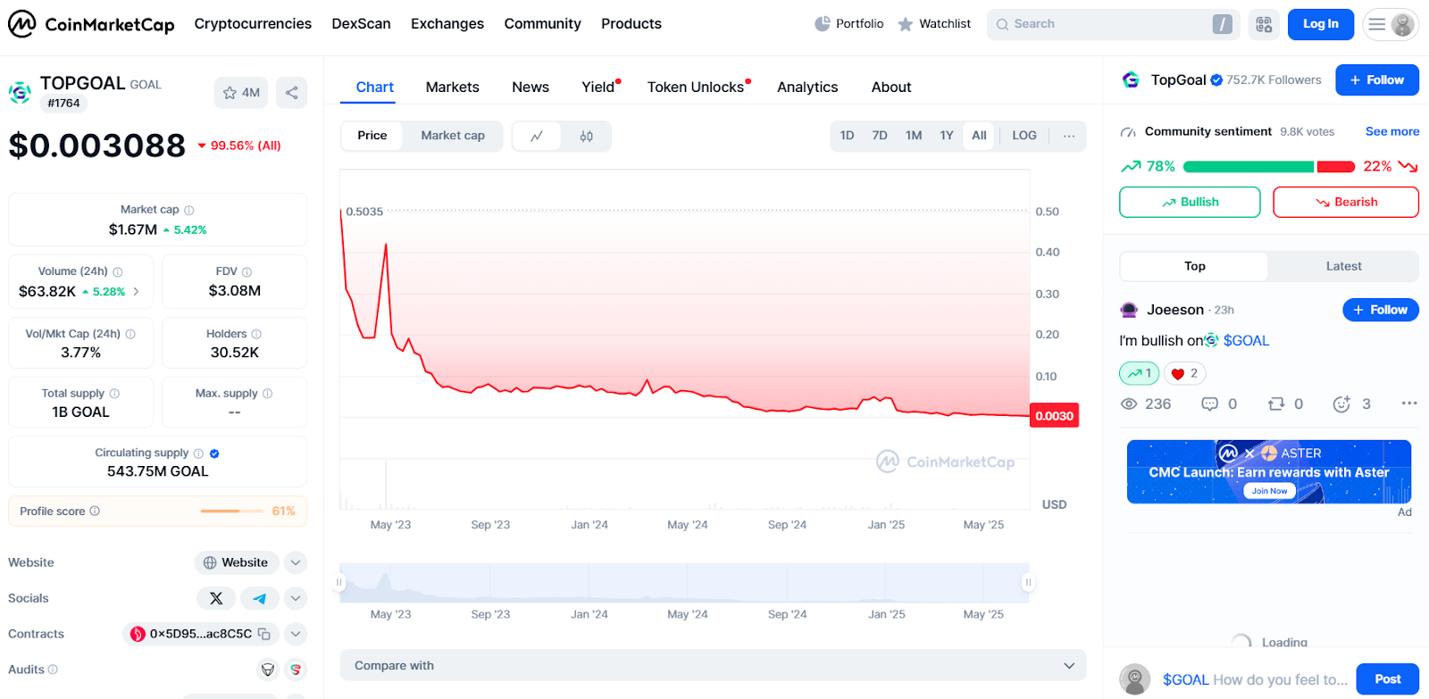The width and height of the screenshot is (1429, 699).
Task: Open the Token Unlocks tab
Action: (697, 87)
